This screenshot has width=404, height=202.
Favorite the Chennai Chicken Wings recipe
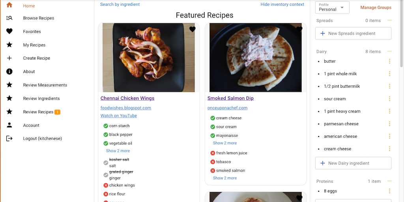click(x=193, y=29)
